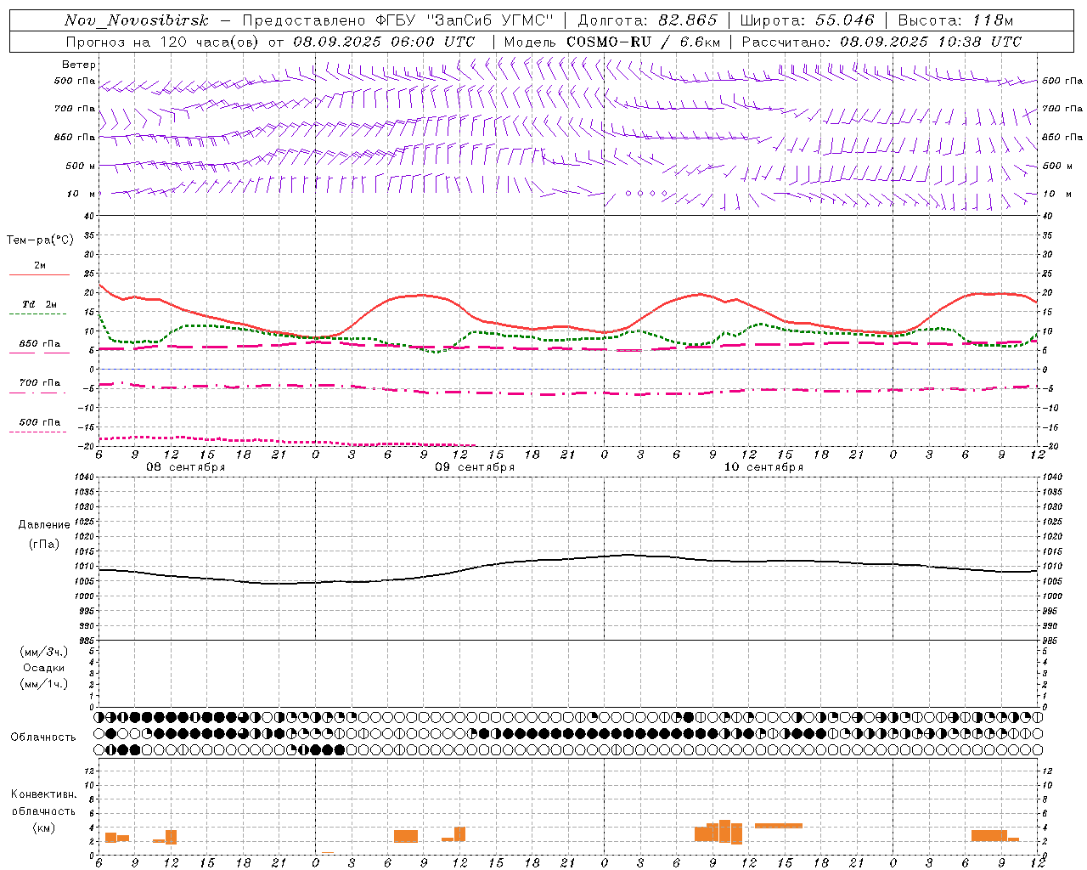
Task: Click the (мм/1ч.) precipitation unit label
Action: (44, 684)
